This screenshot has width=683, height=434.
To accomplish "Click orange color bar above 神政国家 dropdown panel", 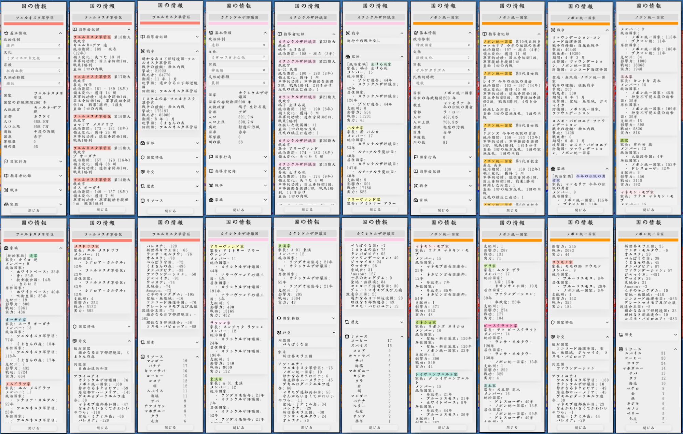I will [443, 24].
